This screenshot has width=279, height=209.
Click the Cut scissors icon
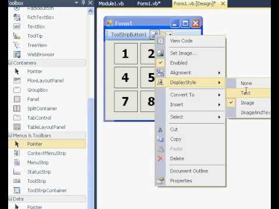(160, 129)
